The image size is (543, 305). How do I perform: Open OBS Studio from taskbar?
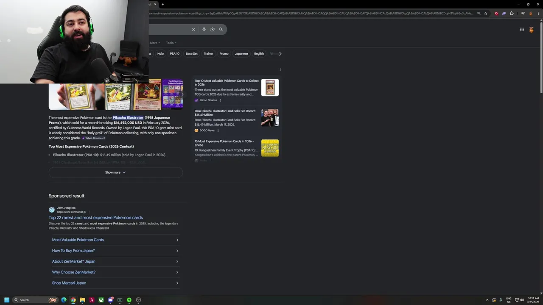(138, 300)
